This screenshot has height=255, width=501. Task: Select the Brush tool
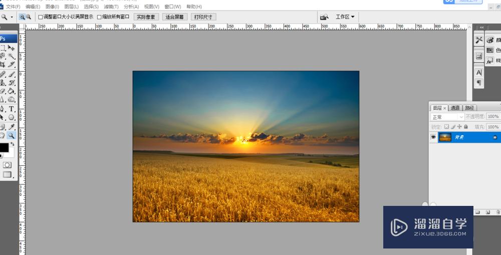(11, 74)
